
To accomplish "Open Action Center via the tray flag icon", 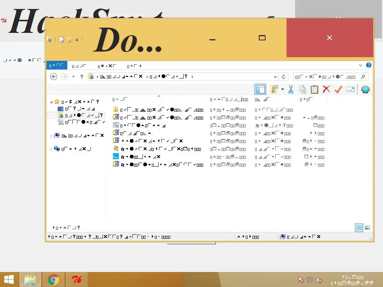I will 301,280.
